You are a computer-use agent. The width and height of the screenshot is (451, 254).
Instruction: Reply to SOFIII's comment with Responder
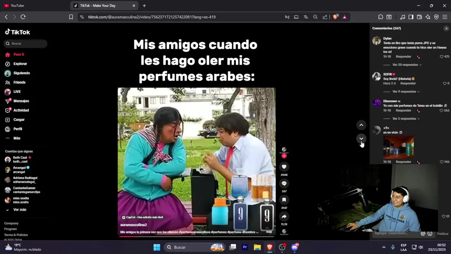(x=408, y=83)
